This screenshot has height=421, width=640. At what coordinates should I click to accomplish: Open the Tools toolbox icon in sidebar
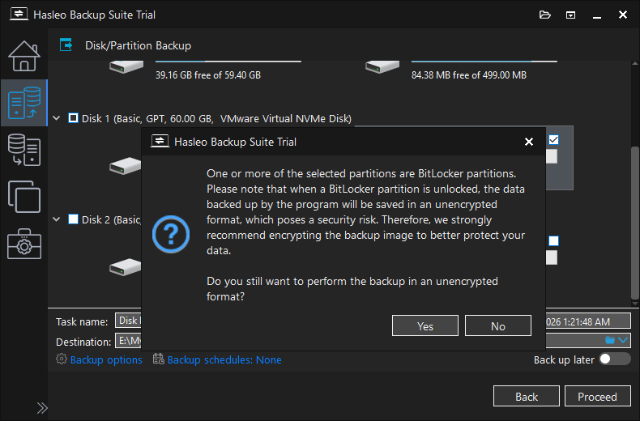(x=24, y=244)
